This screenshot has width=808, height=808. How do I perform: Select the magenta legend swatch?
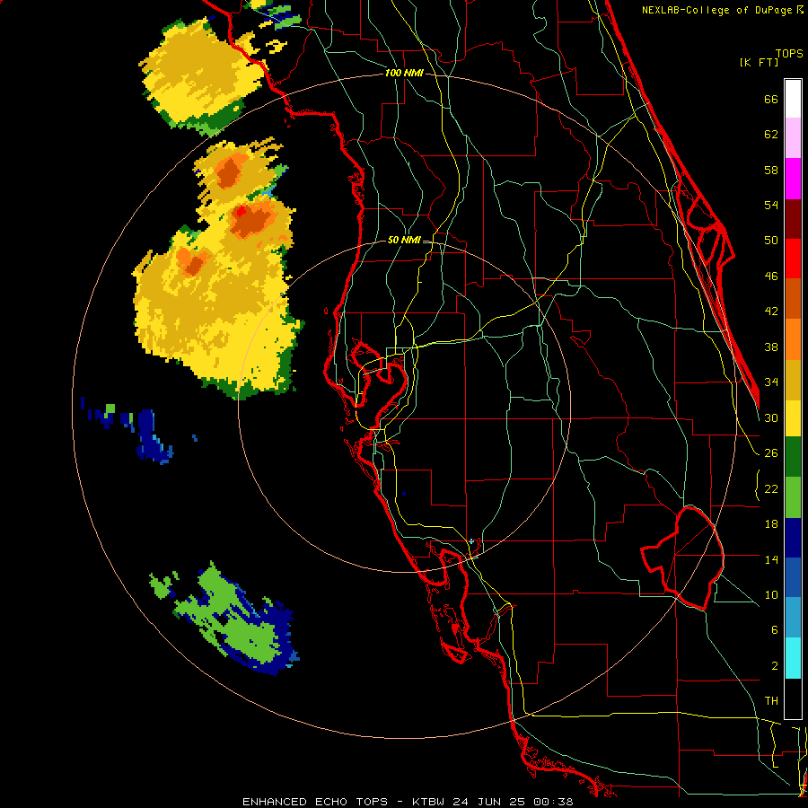[x=793, y=179]
